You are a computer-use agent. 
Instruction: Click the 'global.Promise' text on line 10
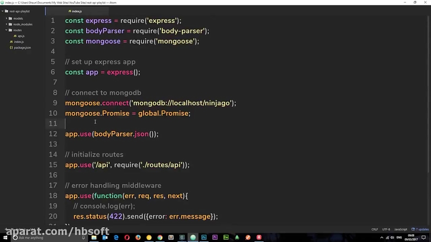(x=163, y=113)
